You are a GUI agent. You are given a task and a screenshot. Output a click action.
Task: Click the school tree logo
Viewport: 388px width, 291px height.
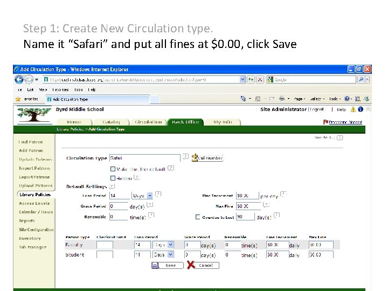[34, 115]
